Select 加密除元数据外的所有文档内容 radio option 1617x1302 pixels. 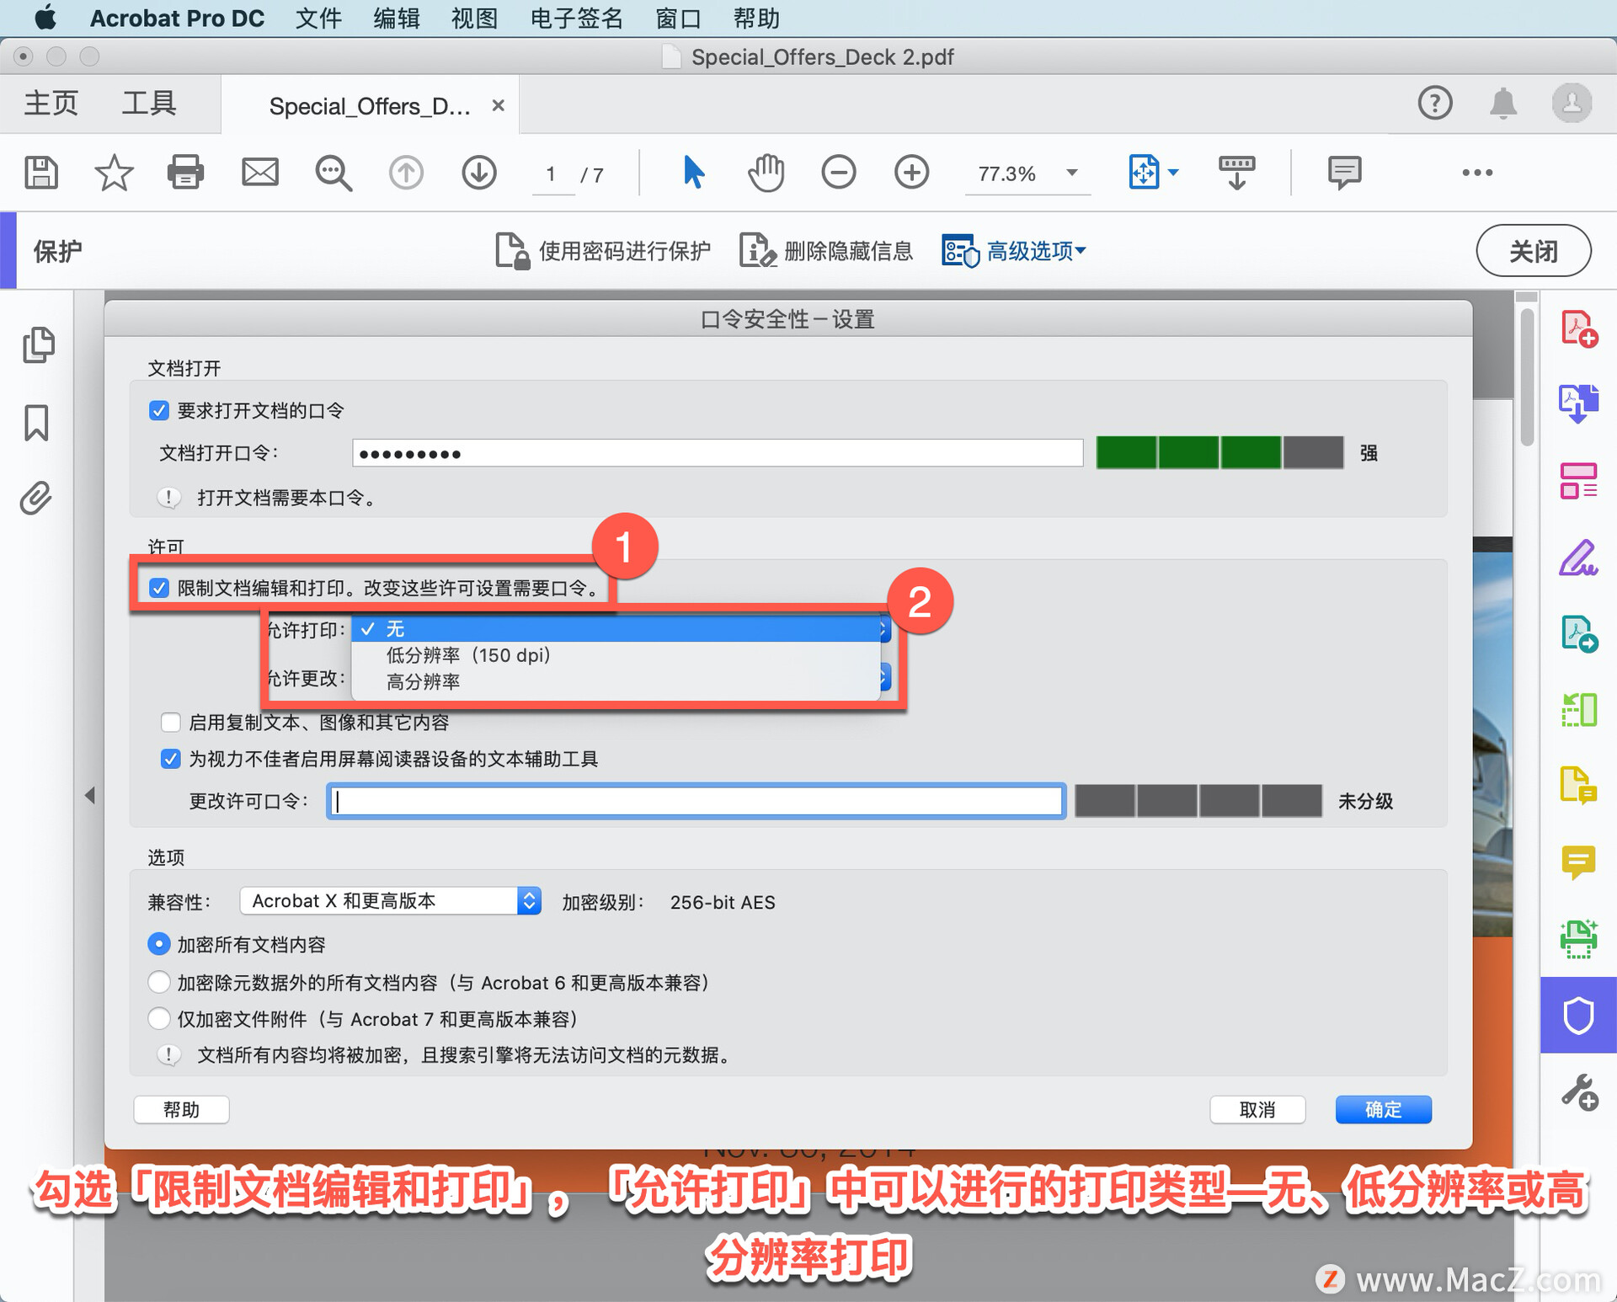tap(158, 982)
